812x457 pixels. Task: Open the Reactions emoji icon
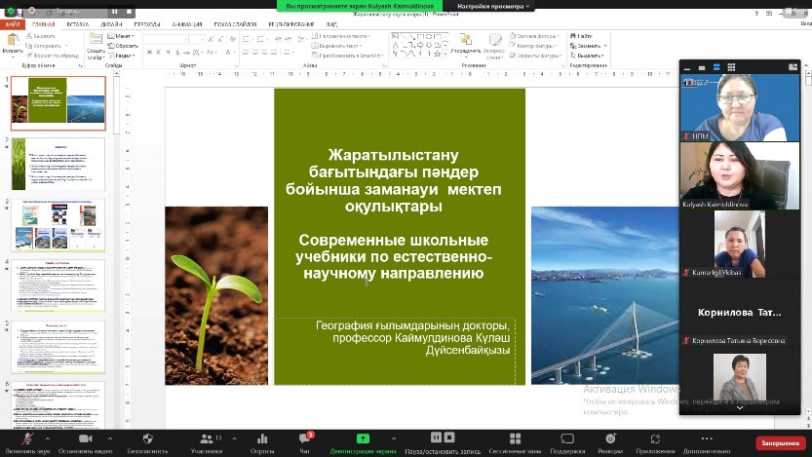610,439
